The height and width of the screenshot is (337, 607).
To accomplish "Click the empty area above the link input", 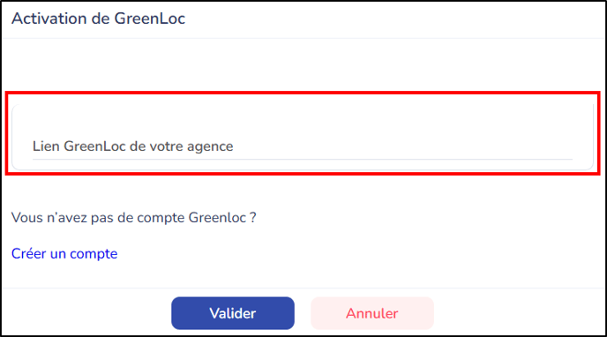I will pyautogui.click(x=303, y=65).
